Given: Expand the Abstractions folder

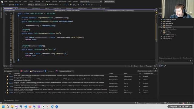Looking at the screenshot, I should pos(162,25).
